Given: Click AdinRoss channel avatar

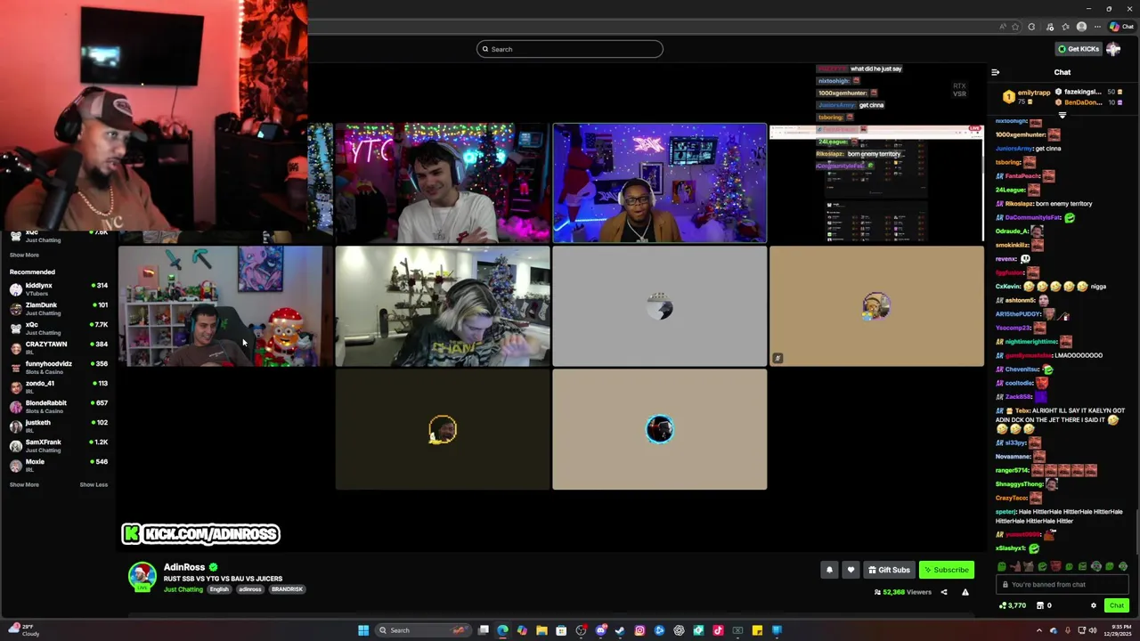Looking at the screenshot, I should click(142, 576).
